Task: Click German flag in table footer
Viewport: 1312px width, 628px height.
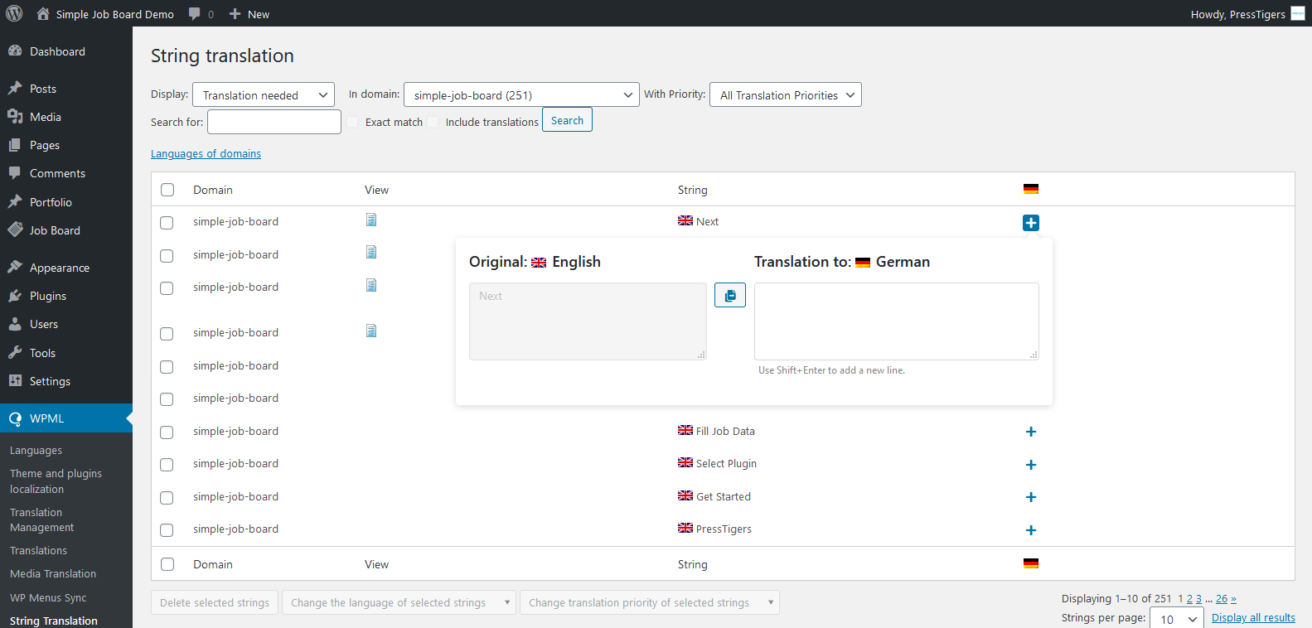Action: 1031,563
